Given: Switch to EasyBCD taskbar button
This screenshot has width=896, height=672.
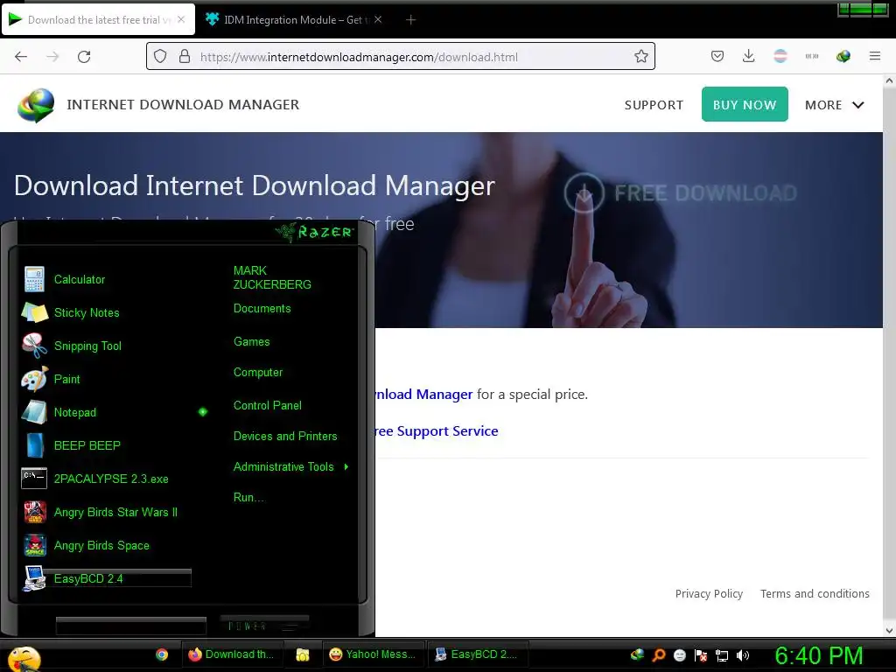Looking at the screenshot, I should (478, 654).
